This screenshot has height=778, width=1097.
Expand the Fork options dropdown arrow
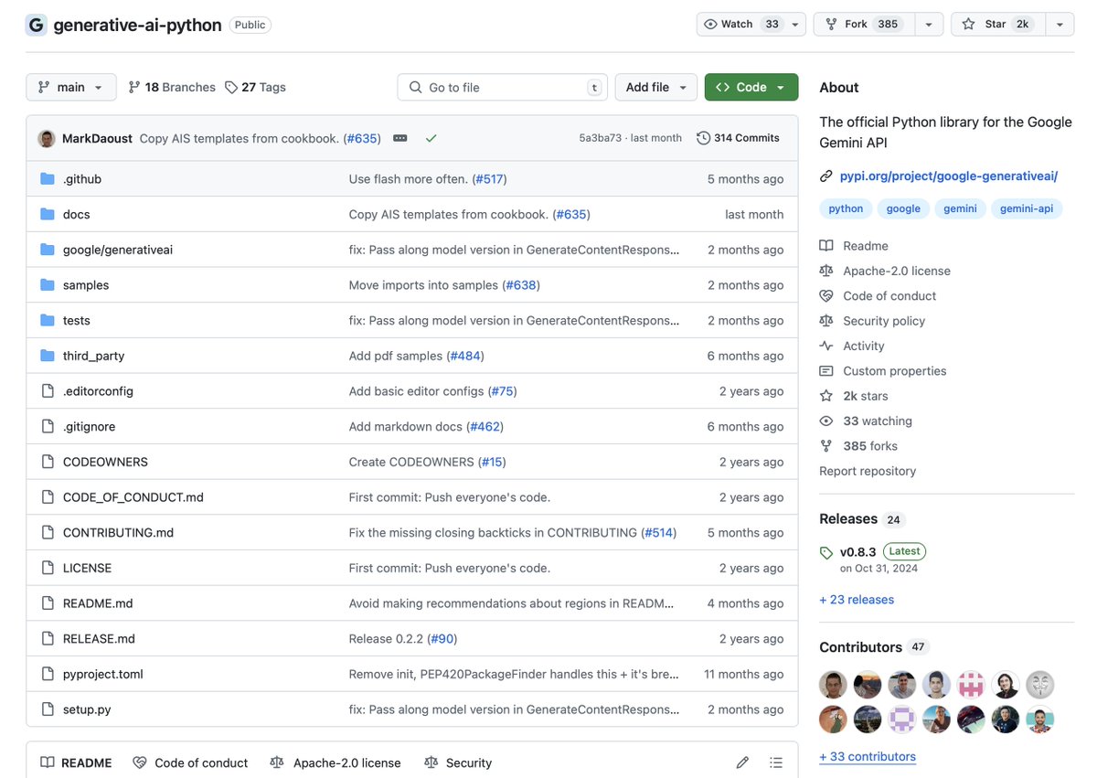point(929,25)
